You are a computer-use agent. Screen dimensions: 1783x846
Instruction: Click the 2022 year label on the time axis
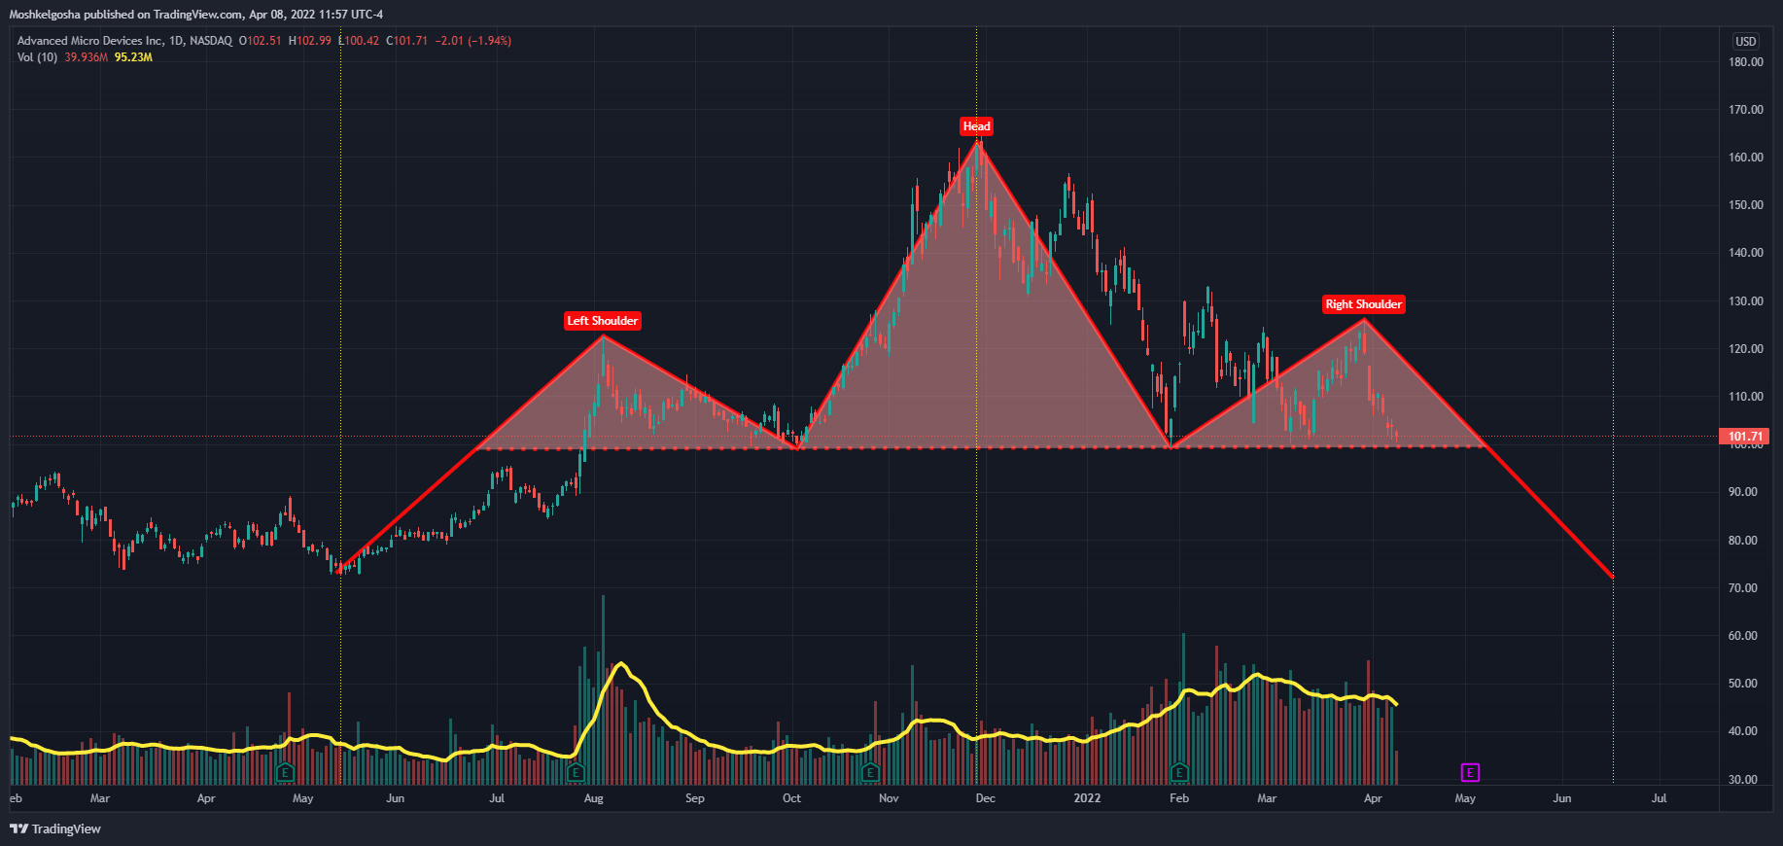coord(1087,798)
